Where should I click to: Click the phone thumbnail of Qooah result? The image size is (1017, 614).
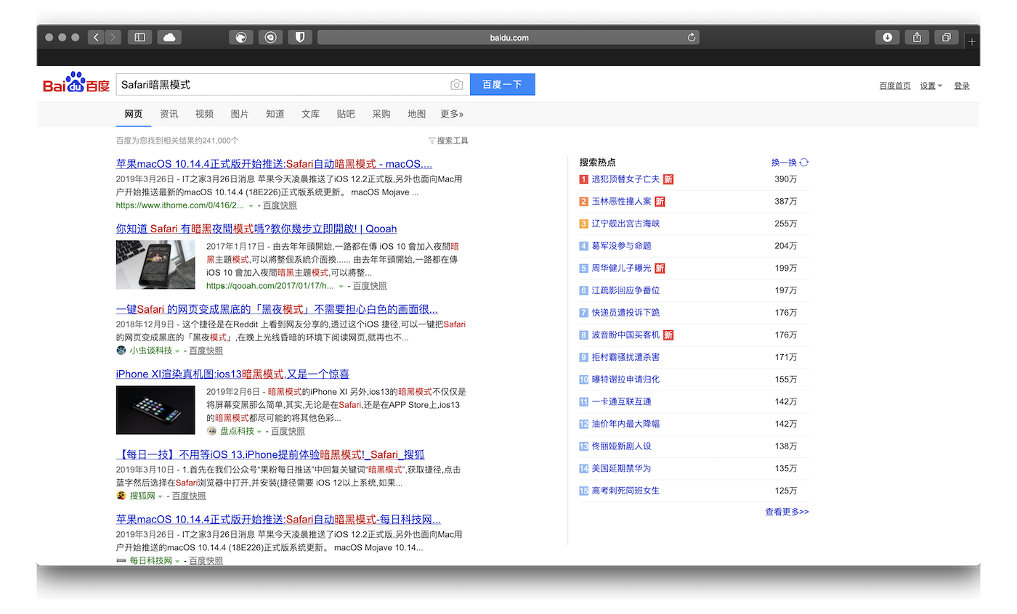pyautogui.click(x=155, y=265)
